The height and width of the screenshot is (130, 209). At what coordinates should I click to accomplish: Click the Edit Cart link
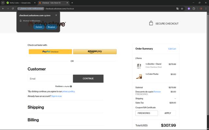coord(172,49)
